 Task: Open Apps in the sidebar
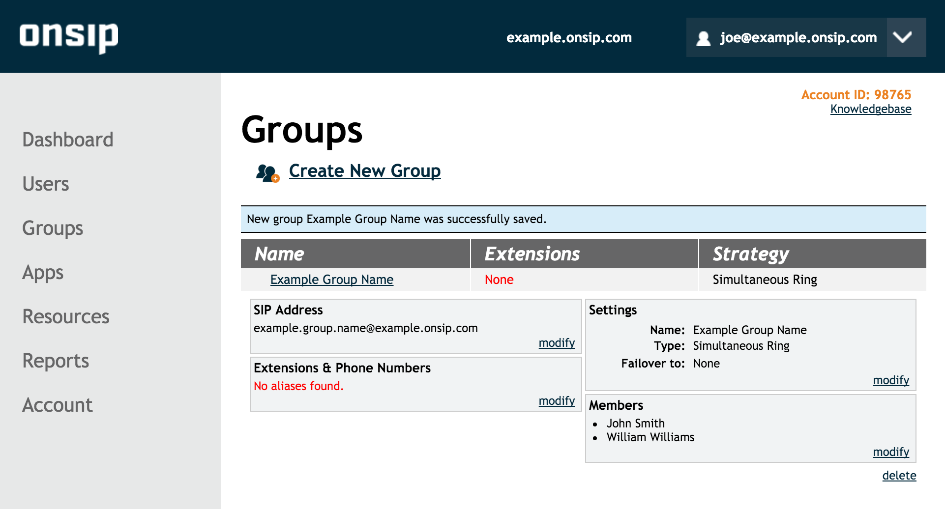pos(43,273)
